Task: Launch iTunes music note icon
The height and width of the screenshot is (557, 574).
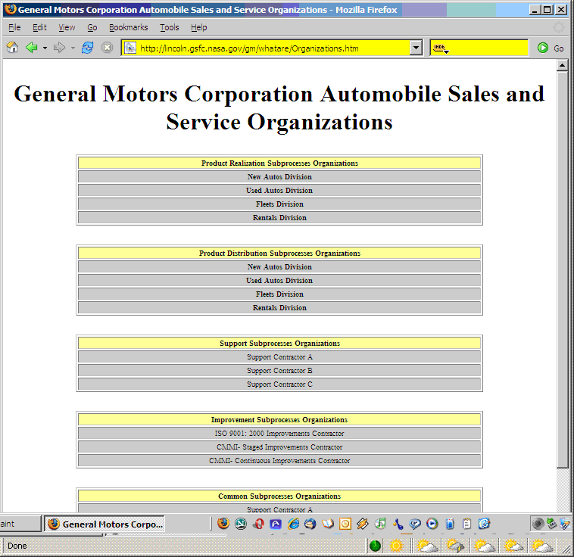Action: (x=380, y=524)
